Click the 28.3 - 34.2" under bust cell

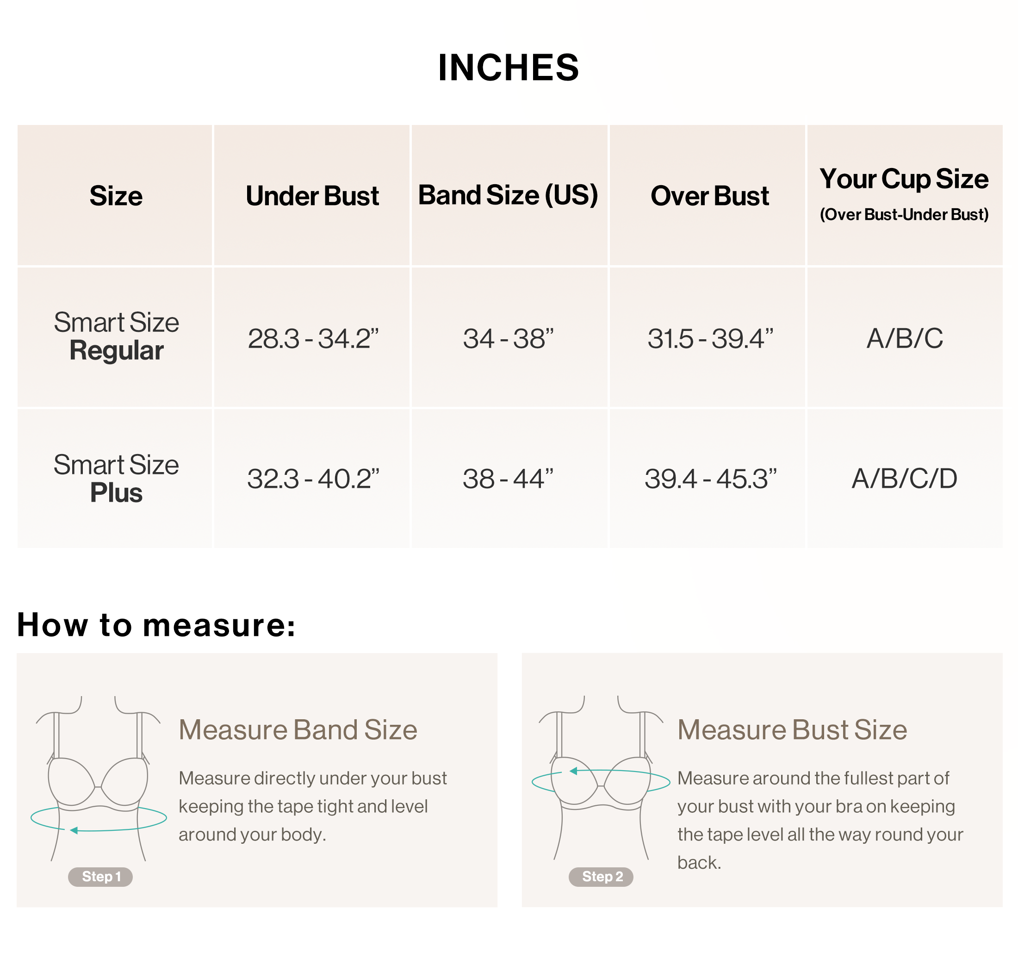(x=312, y=338)
